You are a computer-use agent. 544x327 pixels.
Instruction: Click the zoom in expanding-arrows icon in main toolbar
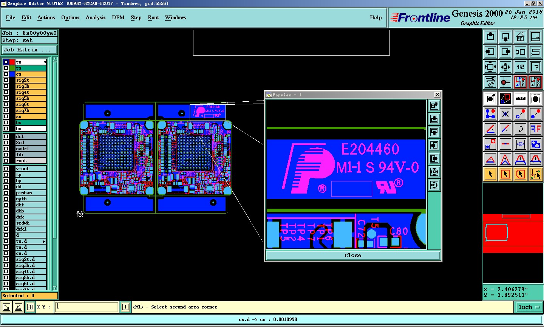point(490,67)
